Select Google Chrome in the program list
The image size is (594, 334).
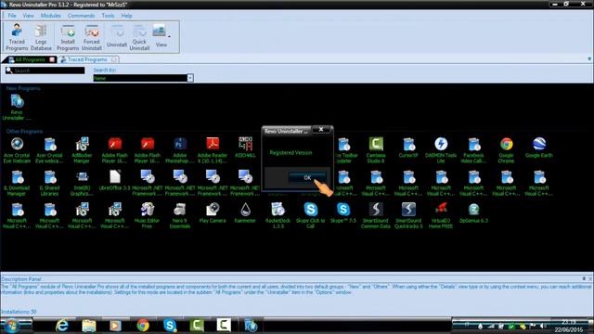[x=507, y=150]
